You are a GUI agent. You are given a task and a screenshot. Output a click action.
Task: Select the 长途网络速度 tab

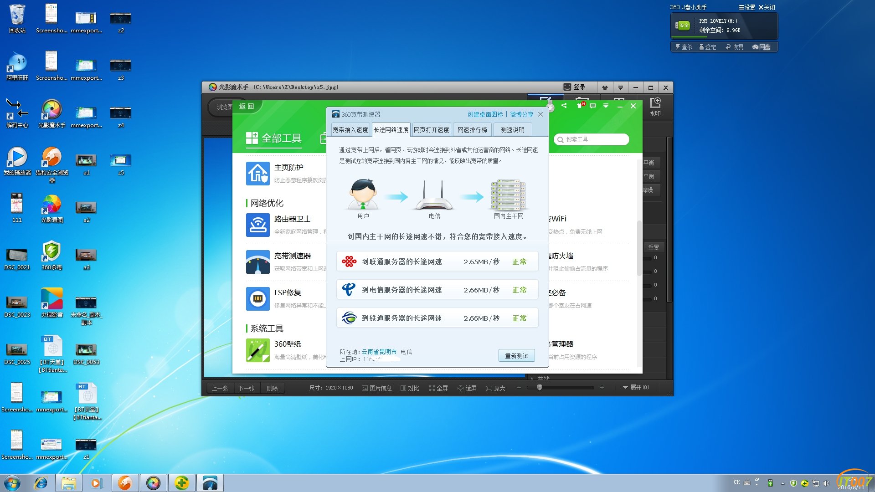[x=391, y=130]
